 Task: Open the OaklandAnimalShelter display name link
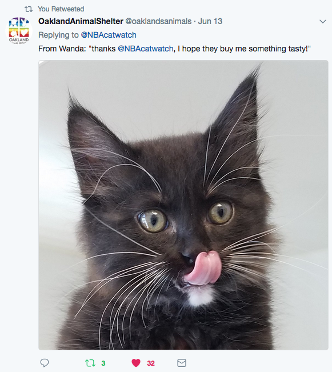click(81, 21)
